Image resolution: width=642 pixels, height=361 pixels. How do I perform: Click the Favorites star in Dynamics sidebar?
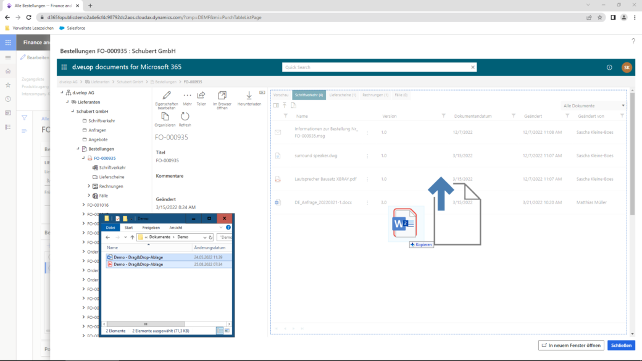click(8, 85)
